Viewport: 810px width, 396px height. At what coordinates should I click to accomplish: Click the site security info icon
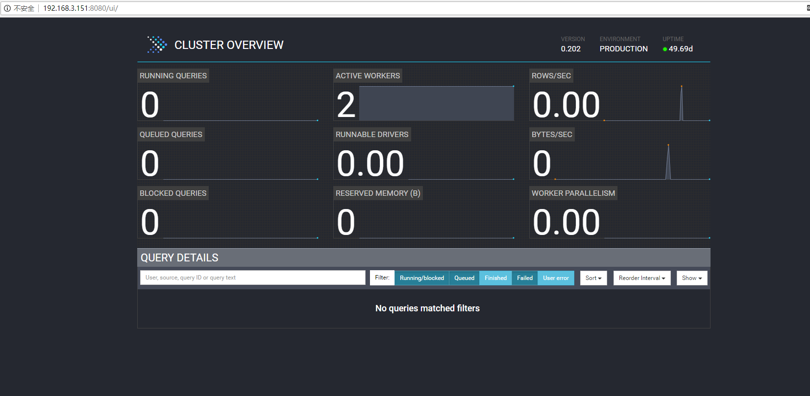pos(7,8)
